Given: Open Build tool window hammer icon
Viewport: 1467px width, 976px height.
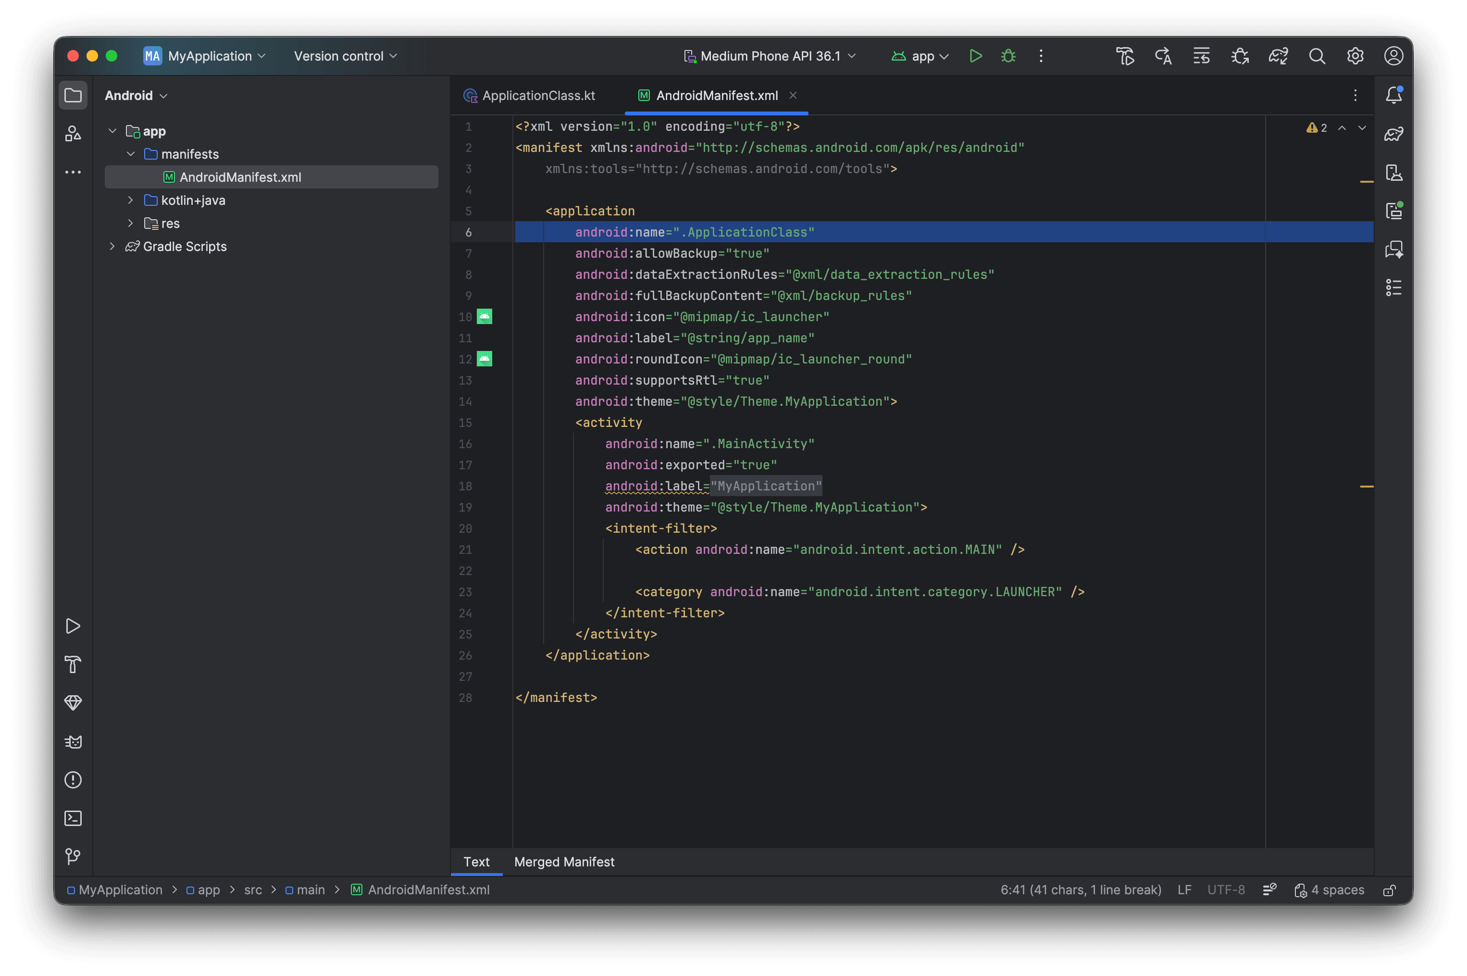Looking at the screenshot, I should tap(73, 664).
